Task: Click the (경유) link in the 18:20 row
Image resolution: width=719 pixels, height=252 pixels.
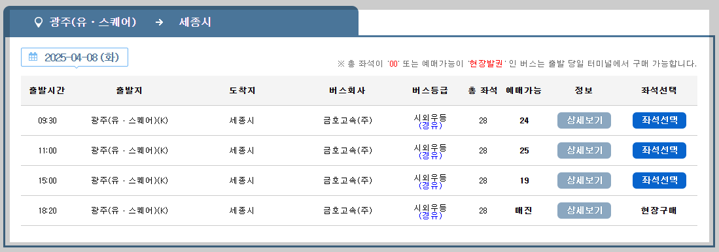Action: [430, 216]
